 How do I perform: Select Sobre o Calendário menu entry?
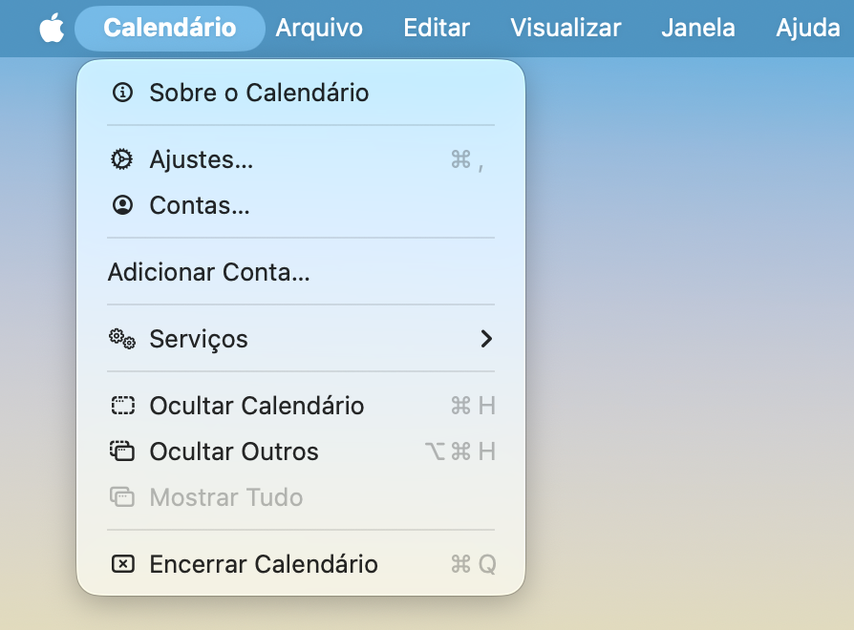[259, 93]
